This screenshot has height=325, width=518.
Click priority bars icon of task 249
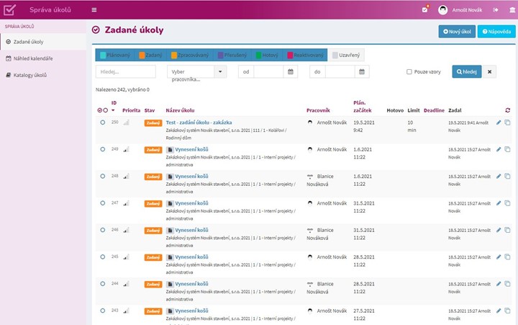coord(126,150)
